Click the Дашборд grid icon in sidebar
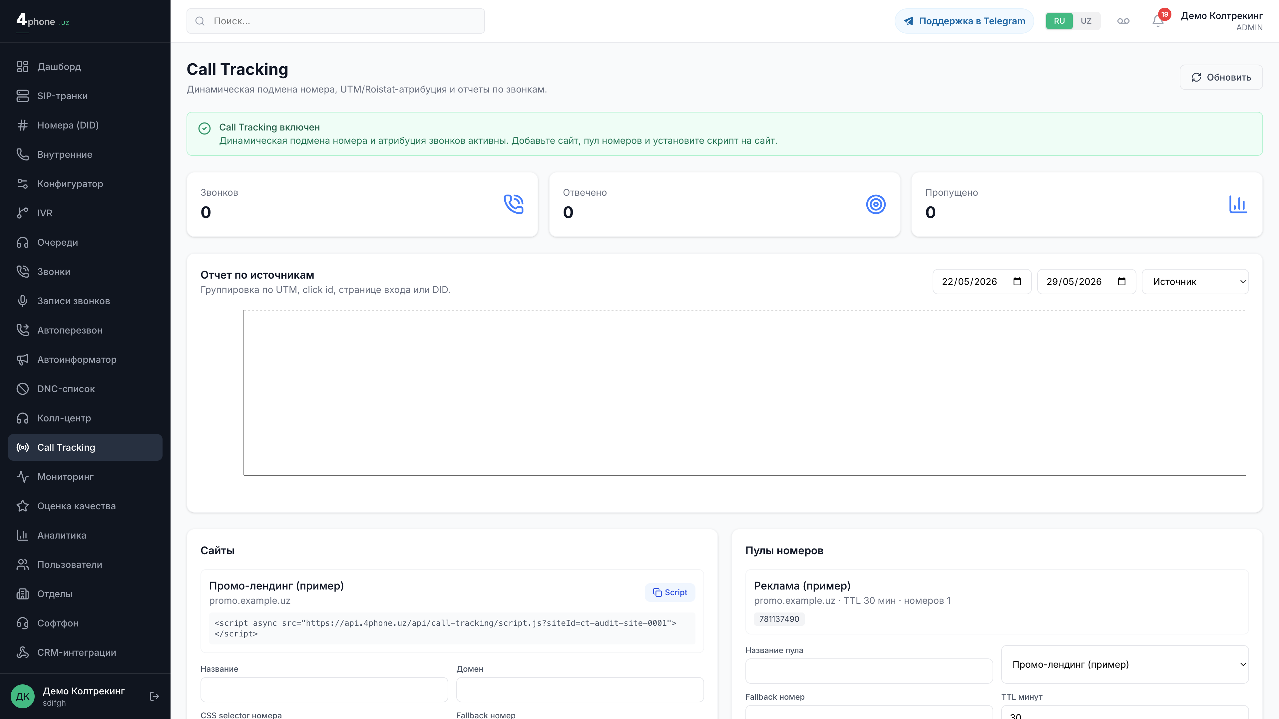 click(22, 67)
